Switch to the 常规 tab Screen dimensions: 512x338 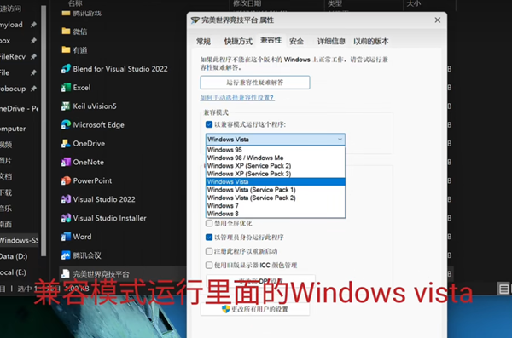(203, 42)
